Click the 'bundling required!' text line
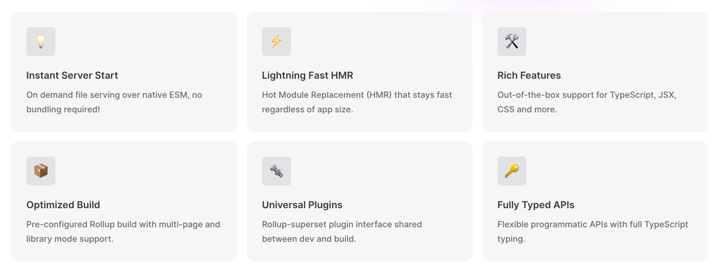The height and width of the screenshot is (270, 720). pyautogui.click(x=63, y=109)
